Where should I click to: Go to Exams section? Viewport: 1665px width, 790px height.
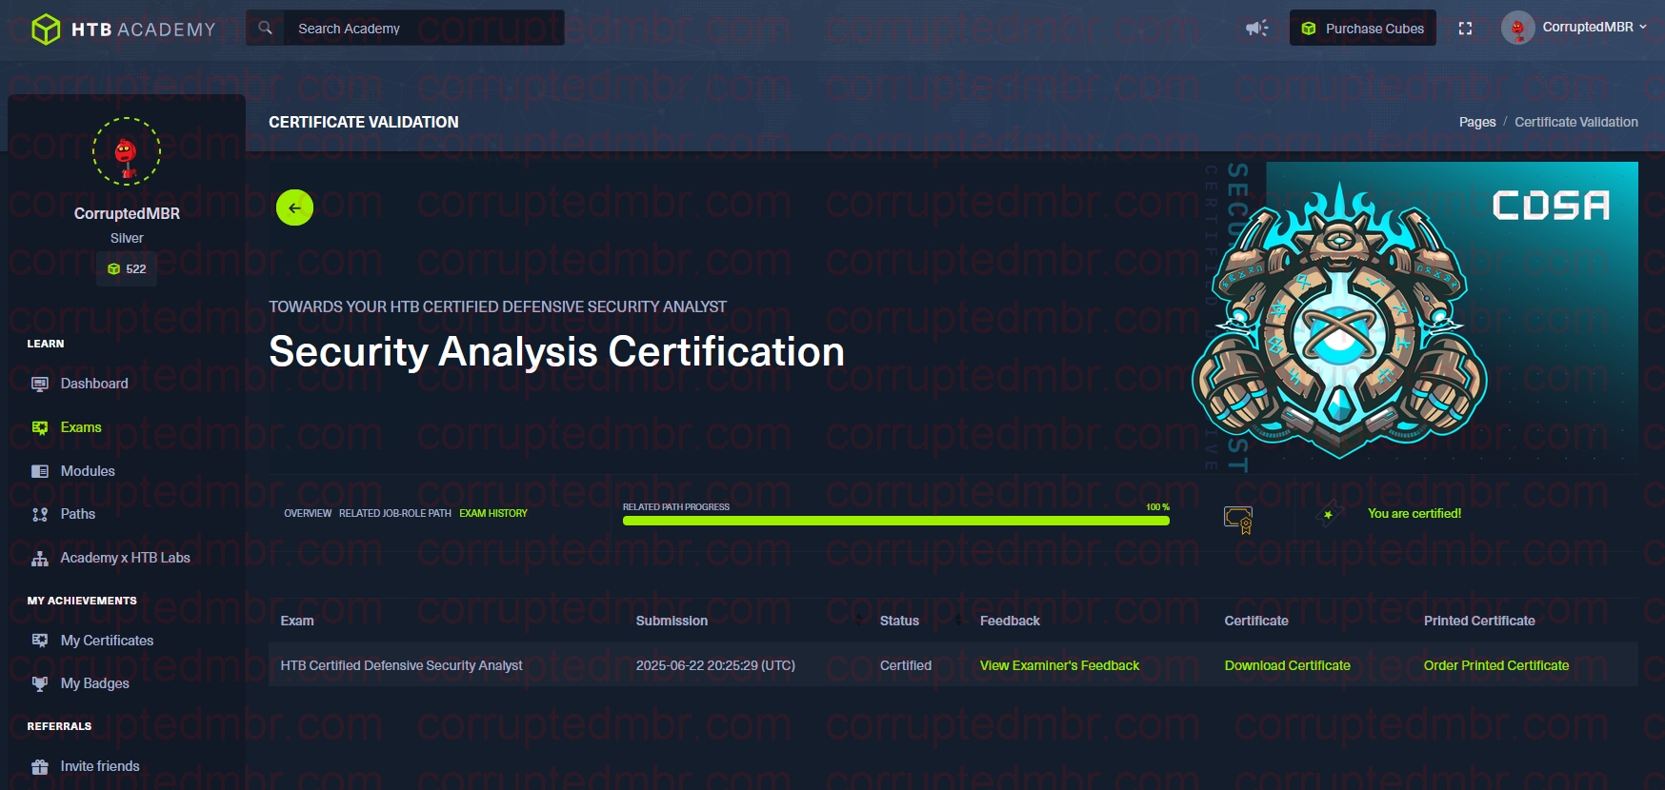pyautogui.click(x=81, y=427)
